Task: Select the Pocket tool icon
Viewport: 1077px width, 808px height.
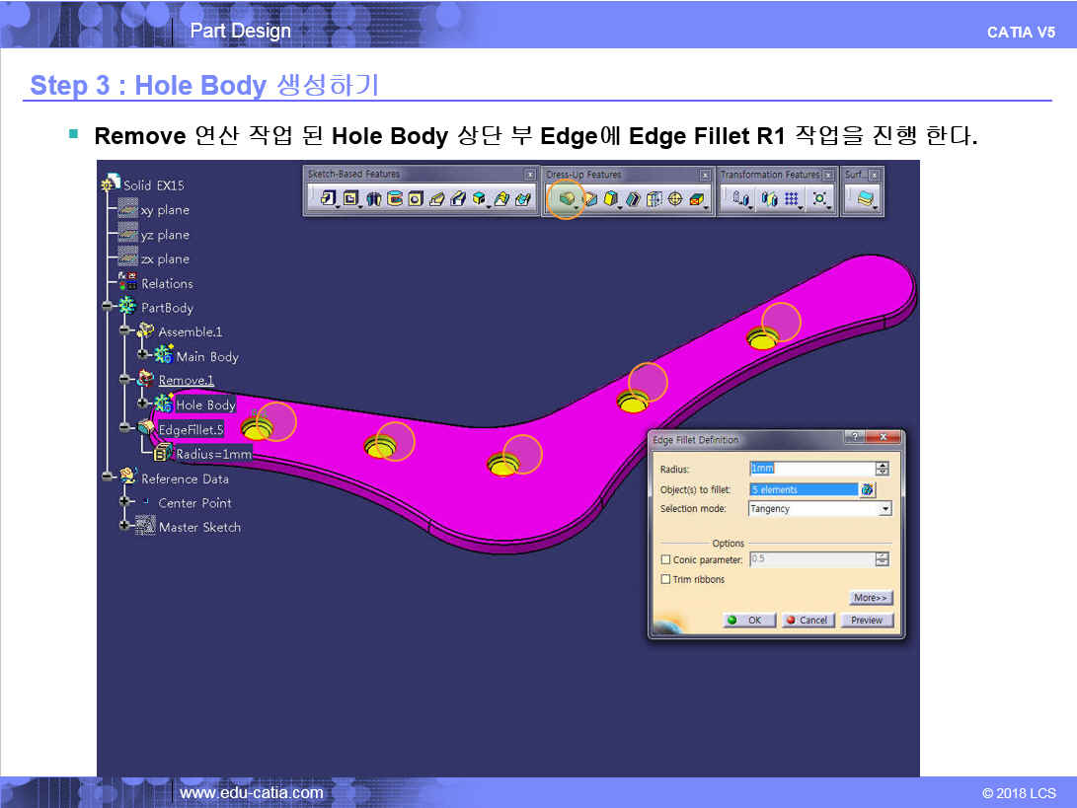Action: click(x=350, y=198)
